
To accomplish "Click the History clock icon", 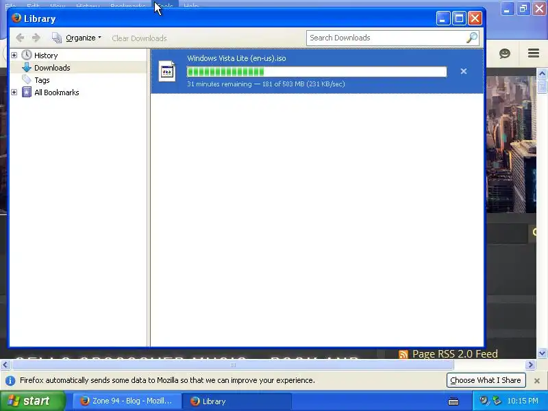I will point(27,55).
